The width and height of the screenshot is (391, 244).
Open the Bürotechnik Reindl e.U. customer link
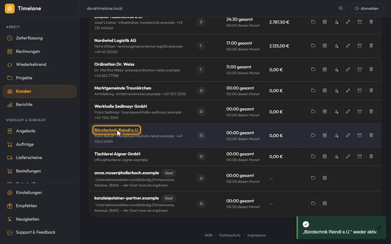tap(116, 130)
